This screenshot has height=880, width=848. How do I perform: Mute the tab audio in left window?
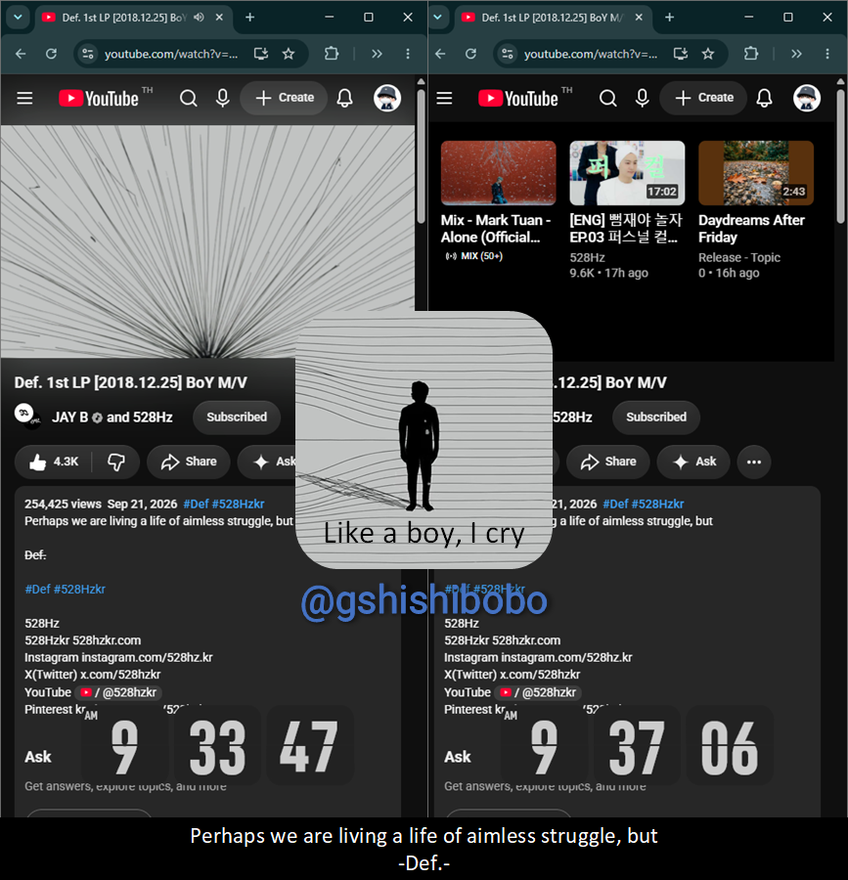pyautogui.click(x=200, y=18)
